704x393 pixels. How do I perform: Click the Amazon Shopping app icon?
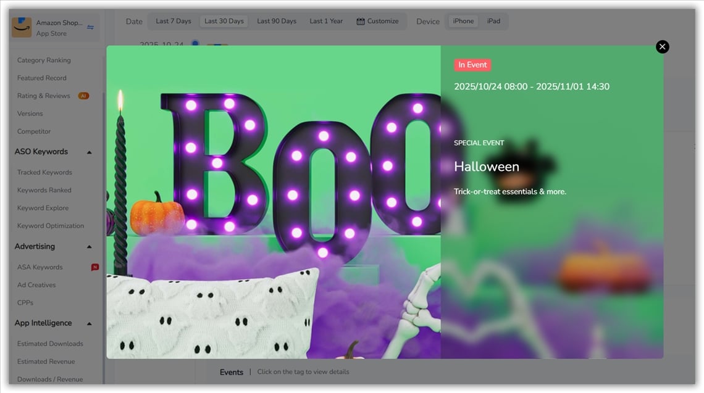point(22,28)
